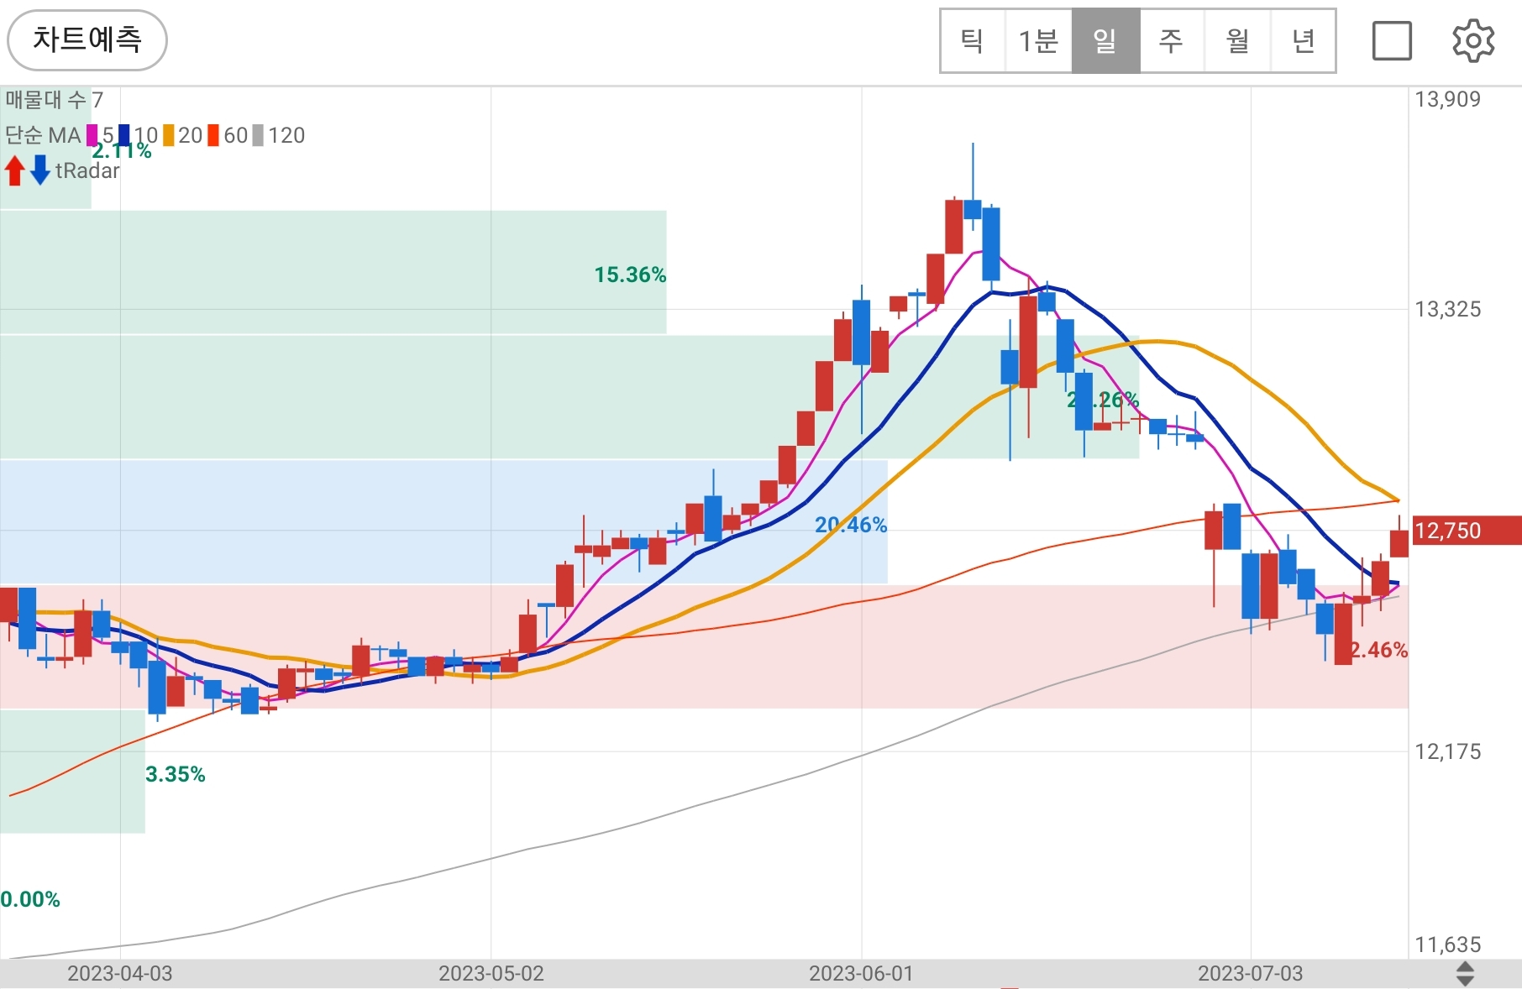The image size is (1522, 989).
Task: Switch to the 1분 one-minute timeframe
Action: point(1038,40)
